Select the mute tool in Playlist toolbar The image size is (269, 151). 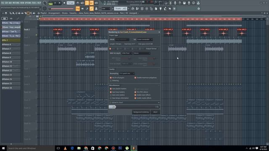point(19,13)
